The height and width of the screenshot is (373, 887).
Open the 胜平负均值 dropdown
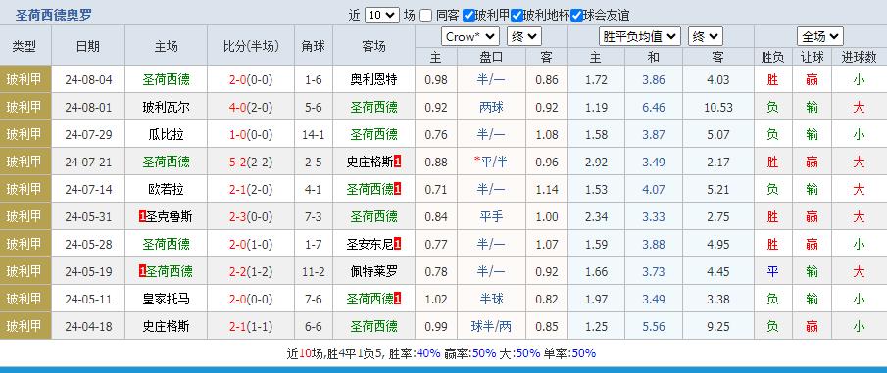tap(640, 37)
